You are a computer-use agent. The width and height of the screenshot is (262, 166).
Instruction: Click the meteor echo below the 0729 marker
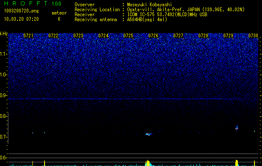click(237, 128)
